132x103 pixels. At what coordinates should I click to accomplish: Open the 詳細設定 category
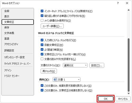18,50
